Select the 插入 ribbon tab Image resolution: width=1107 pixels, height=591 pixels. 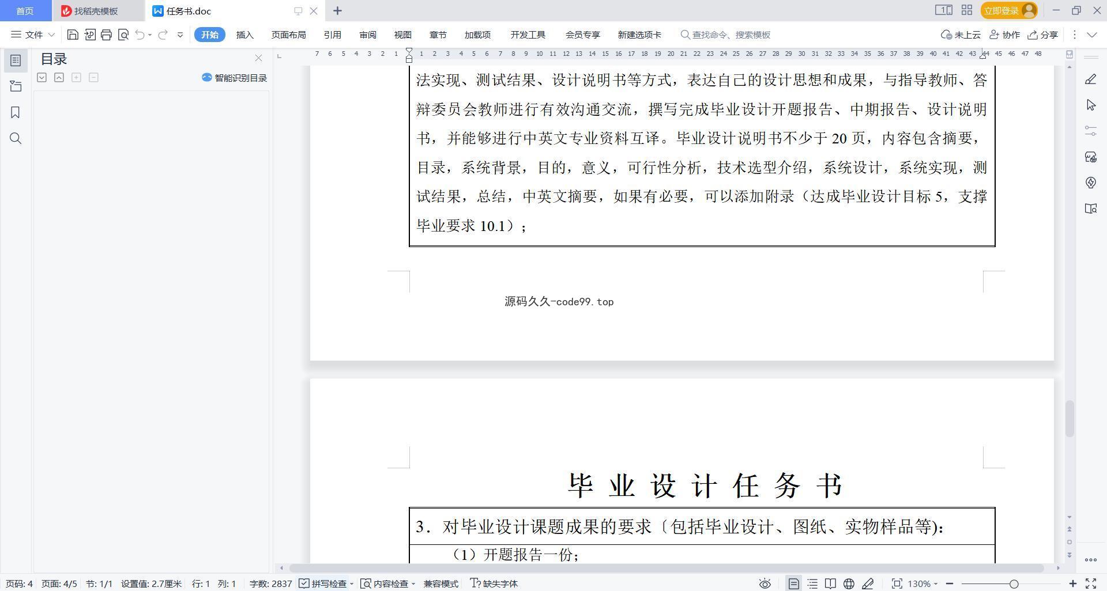pos(244,35)
